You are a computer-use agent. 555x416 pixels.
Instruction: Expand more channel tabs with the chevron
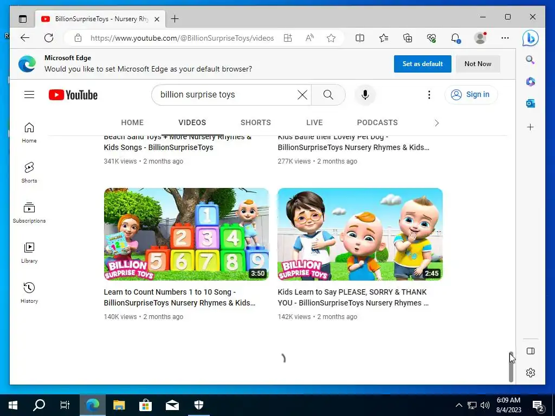436,123
